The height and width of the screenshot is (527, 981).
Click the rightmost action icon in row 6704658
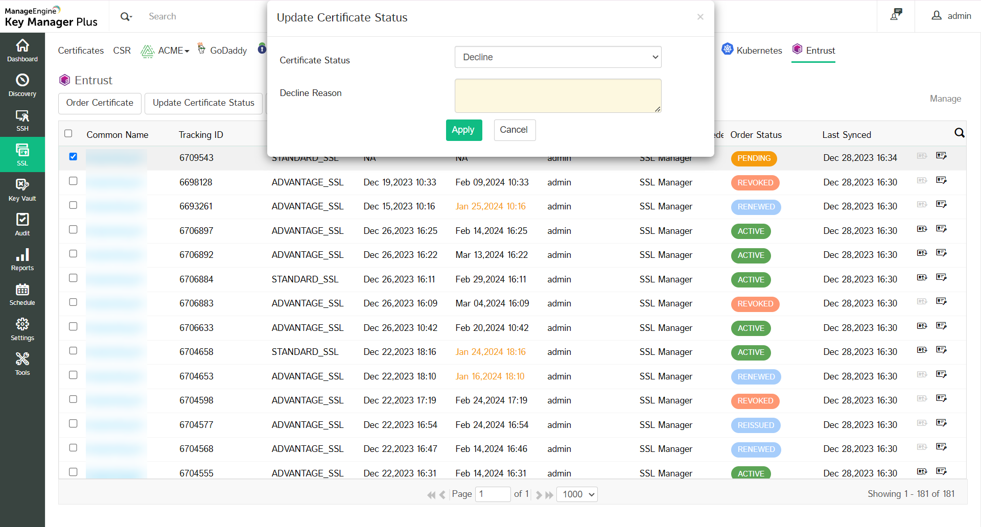tap(941, 350)
